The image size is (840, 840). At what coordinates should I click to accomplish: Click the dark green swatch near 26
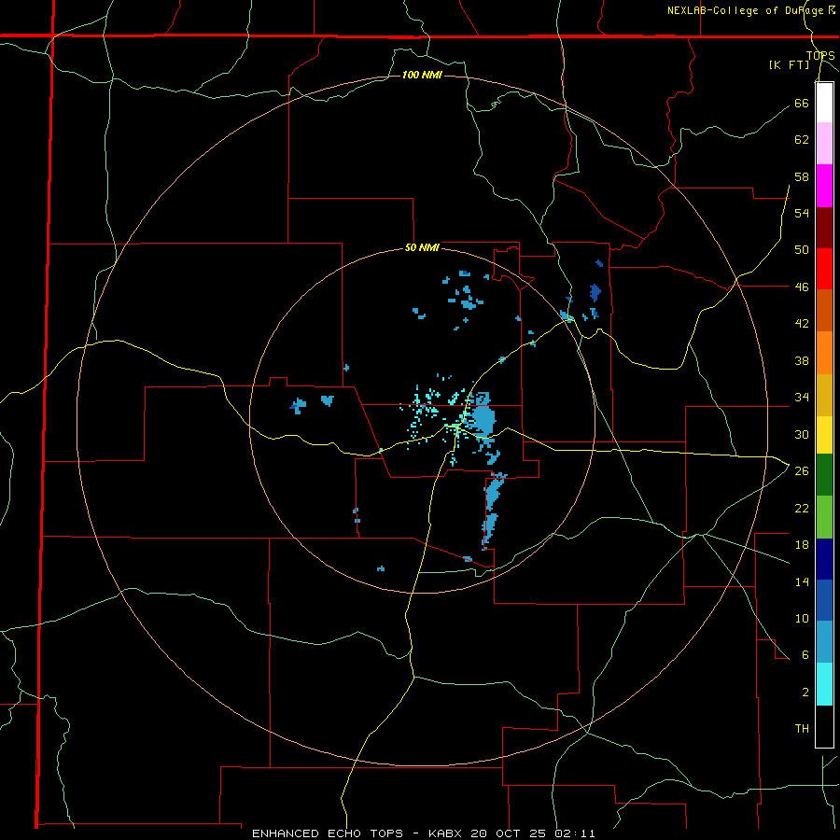click(x=824, y=475)
